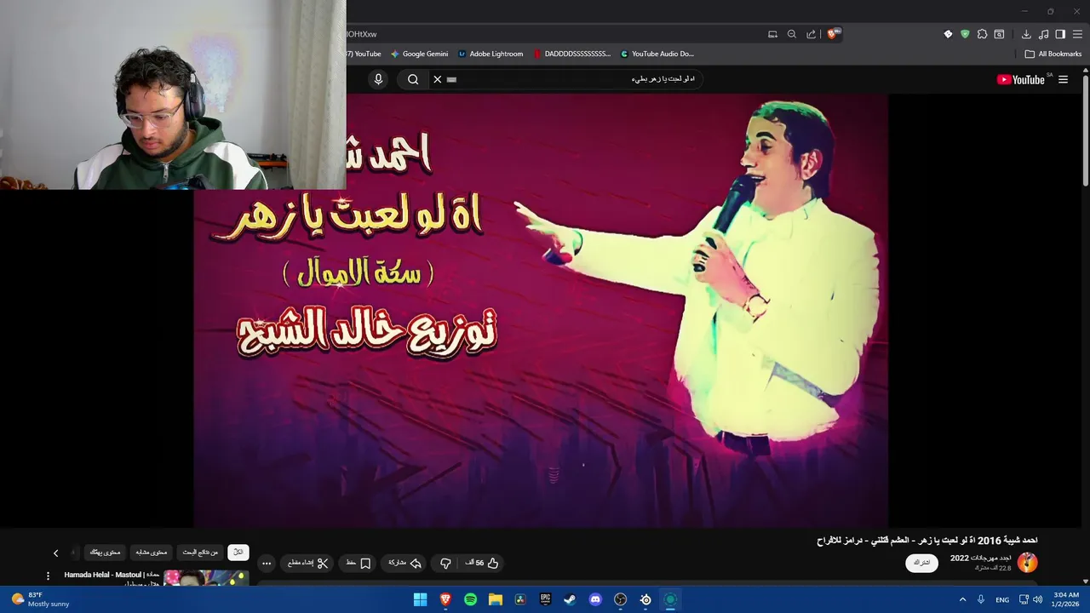This screenshot has width=1090, height=613.
Task: Open the three-dots more actions menu
Action: click(267, 563)
